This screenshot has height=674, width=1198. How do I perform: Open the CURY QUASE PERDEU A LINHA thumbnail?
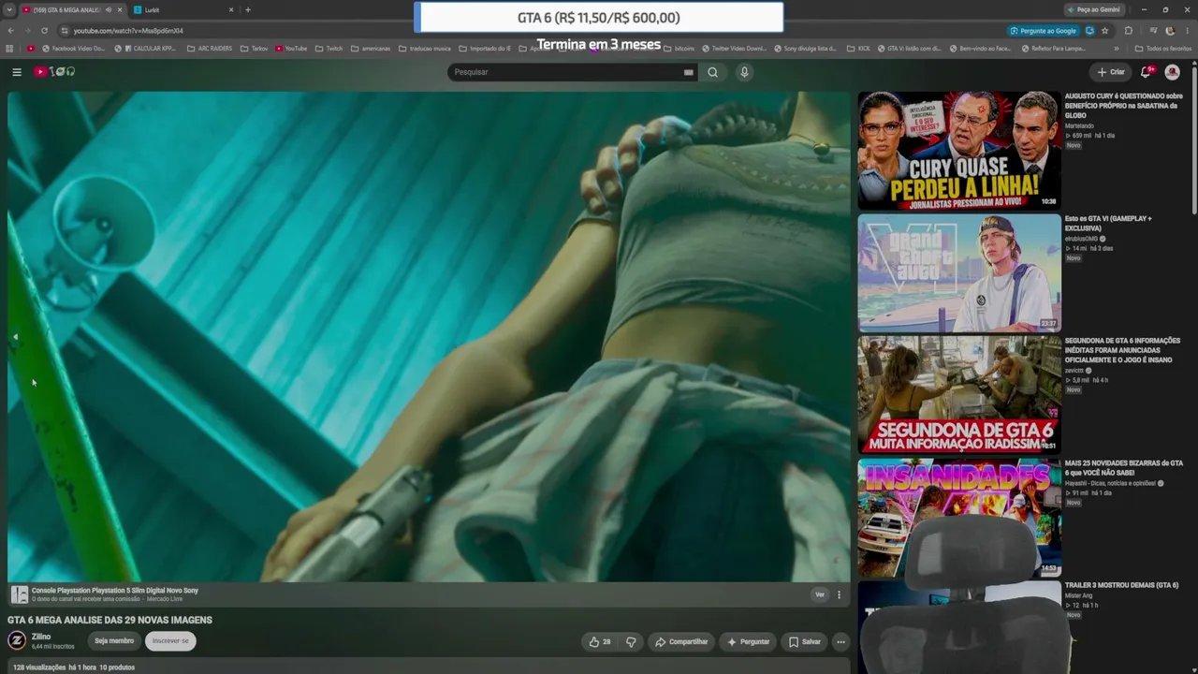coord(959,150)
